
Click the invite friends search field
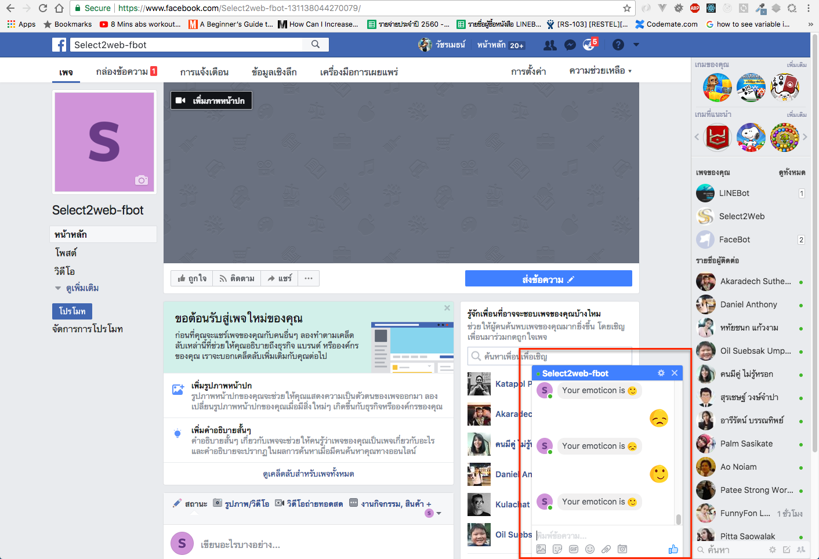pos(550,356)
